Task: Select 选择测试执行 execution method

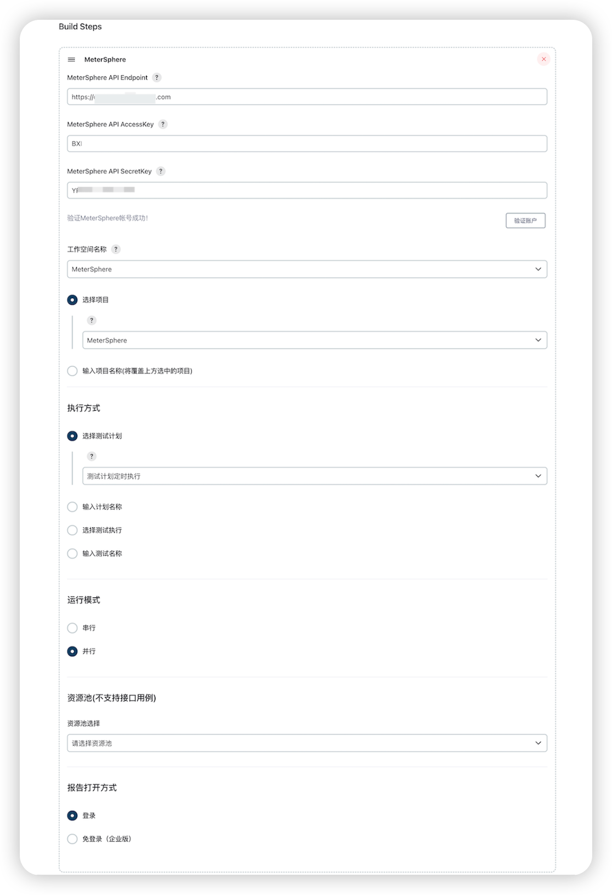Action: point(72,530)
